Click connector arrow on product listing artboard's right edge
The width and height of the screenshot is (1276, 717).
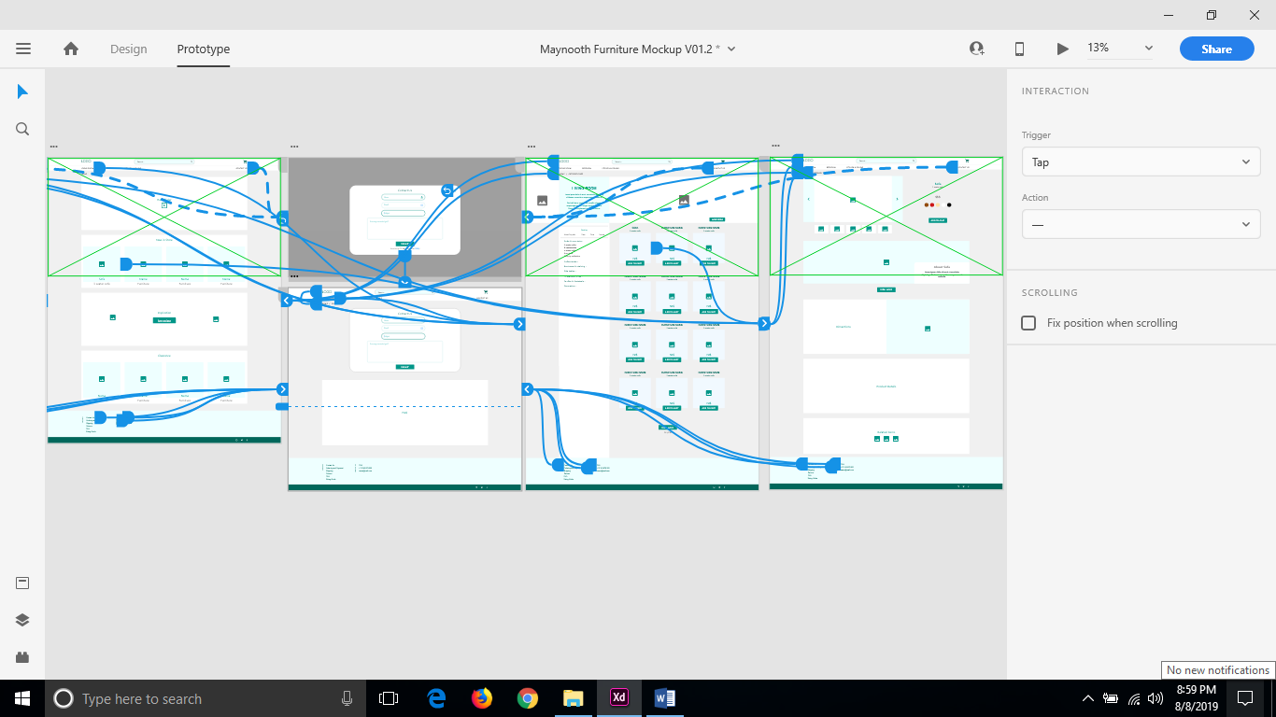click(x=764, y=323)
